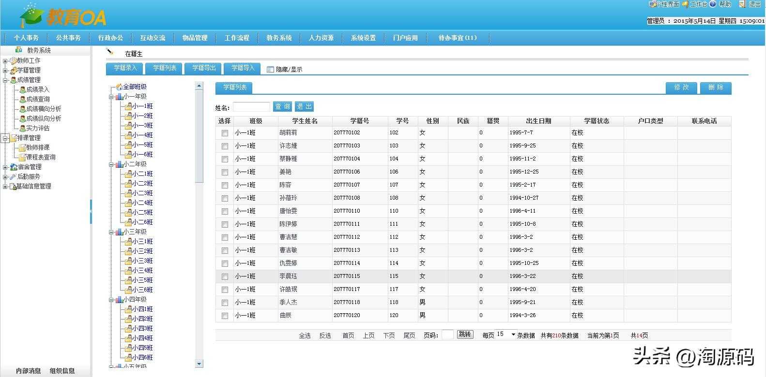
Task: Check the box for student 胡莉莉
Action: 225,133
